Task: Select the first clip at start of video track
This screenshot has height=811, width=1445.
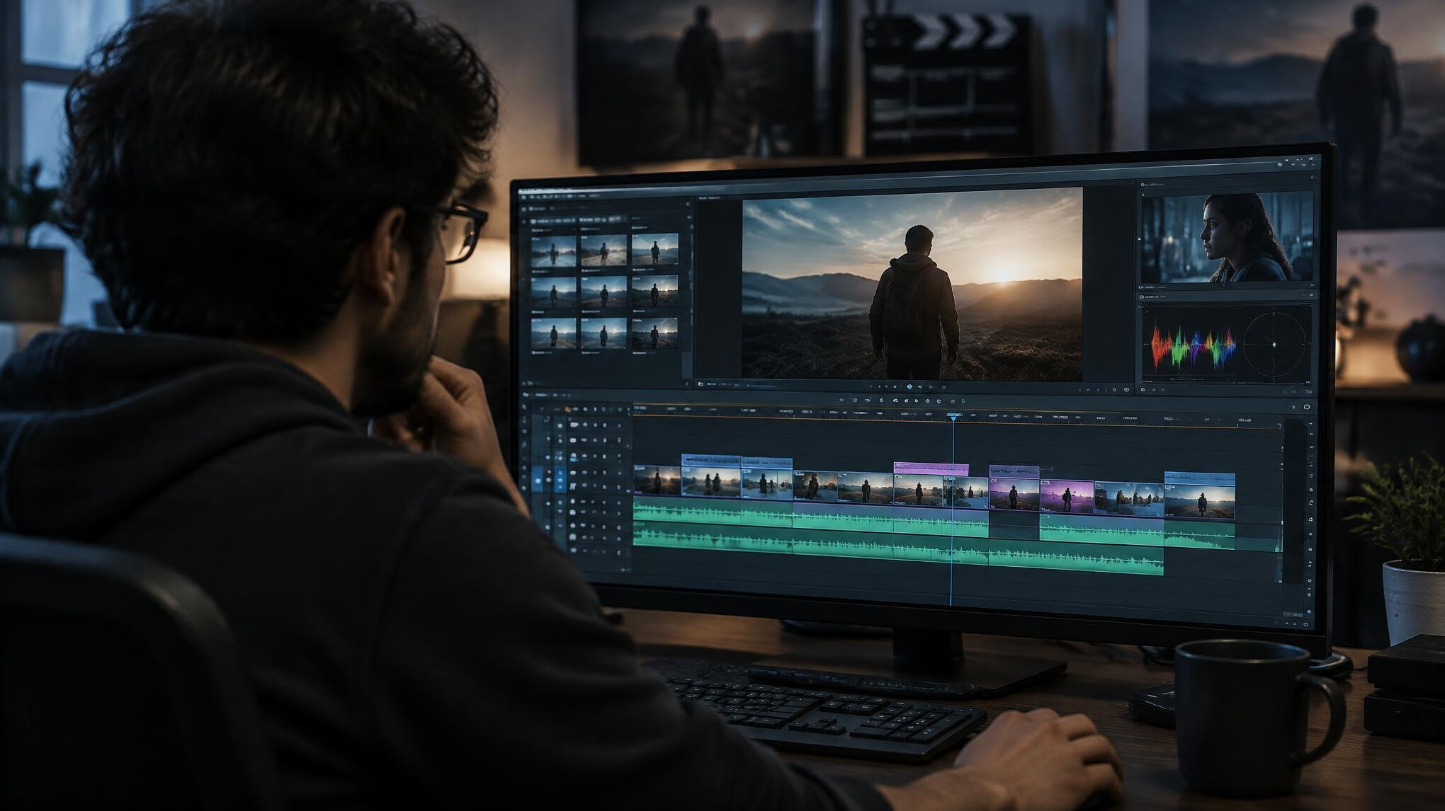Action: tap(657, 481)
